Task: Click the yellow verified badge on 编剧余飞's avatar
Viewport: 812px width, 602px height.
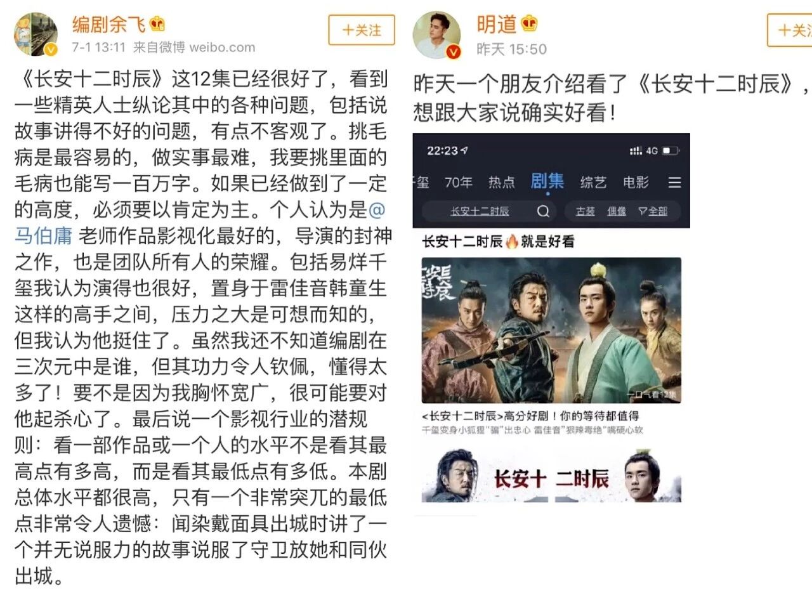Action: tap(51, 50)
